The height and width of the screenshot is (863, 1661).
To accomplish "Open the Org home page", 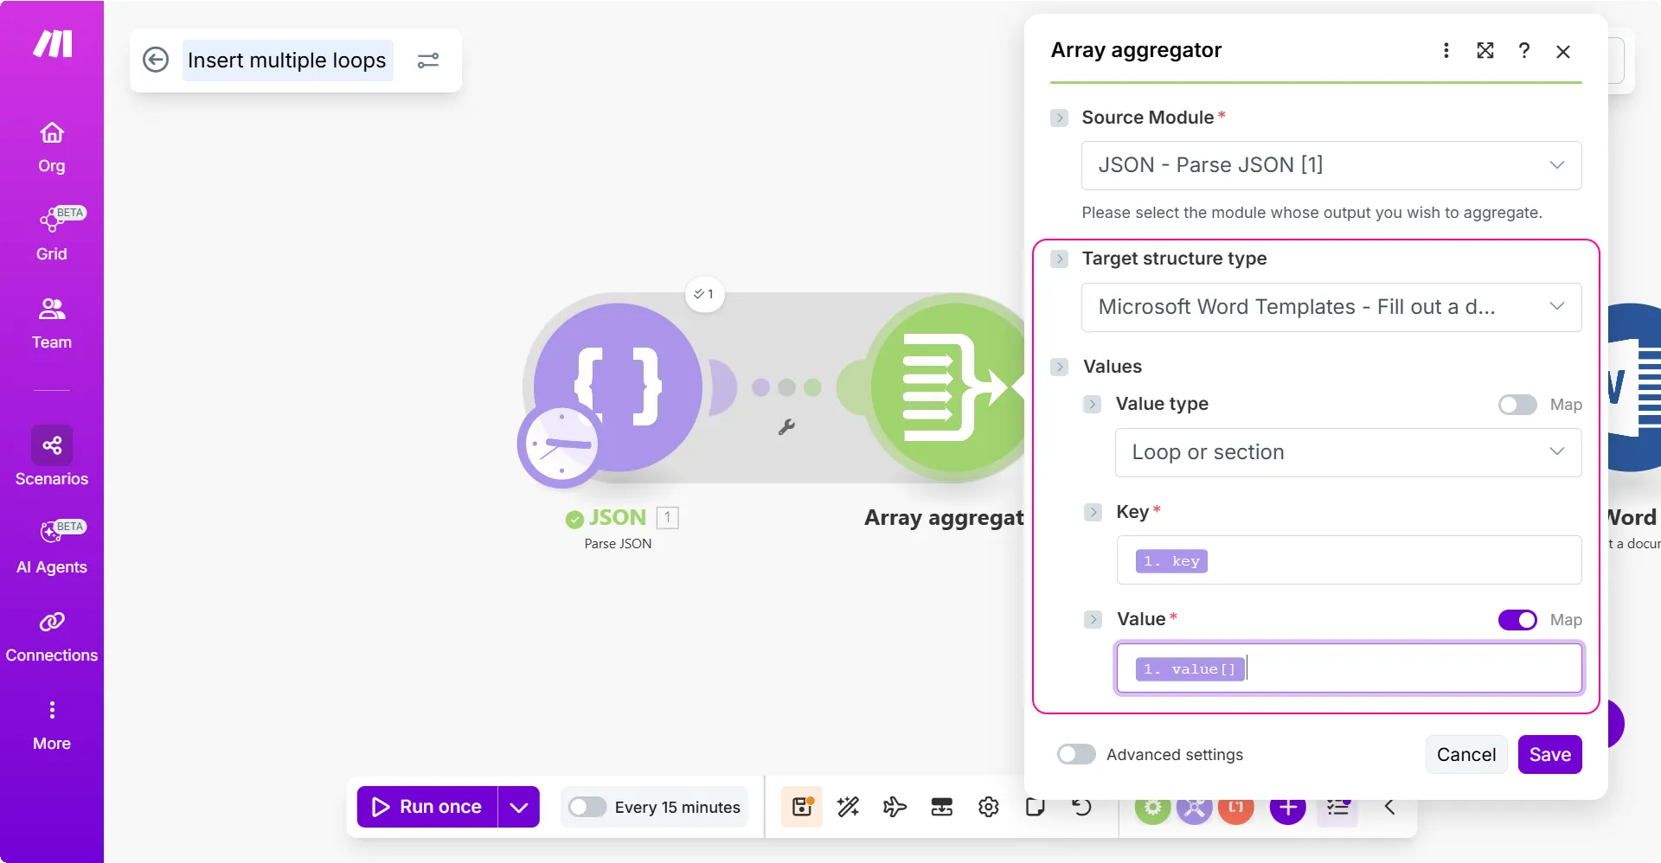I will [52, 147].
